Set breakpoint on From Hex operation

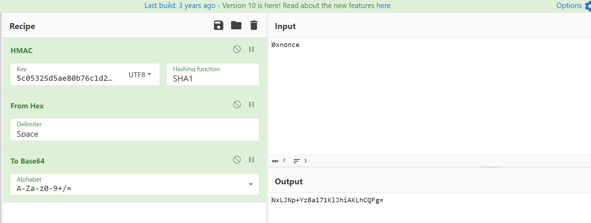[x=251, y=105]
